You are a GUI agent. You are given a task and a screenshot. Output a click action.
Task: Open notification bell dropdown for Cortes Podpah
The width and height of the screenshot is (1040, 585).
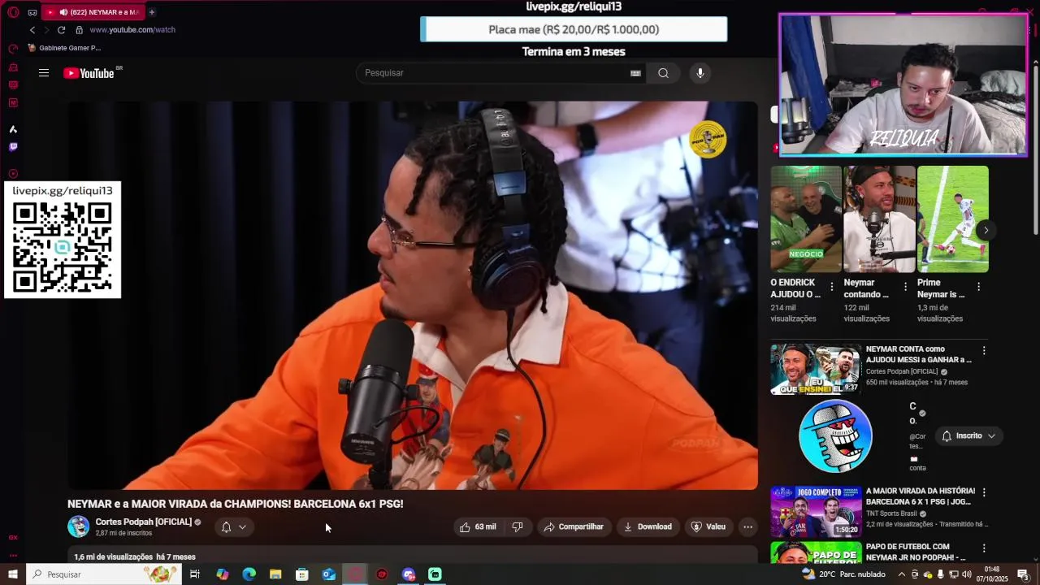point(234,527)
